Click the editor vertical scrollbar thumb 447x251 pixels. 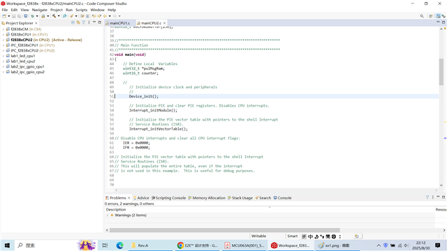(441, 72)
